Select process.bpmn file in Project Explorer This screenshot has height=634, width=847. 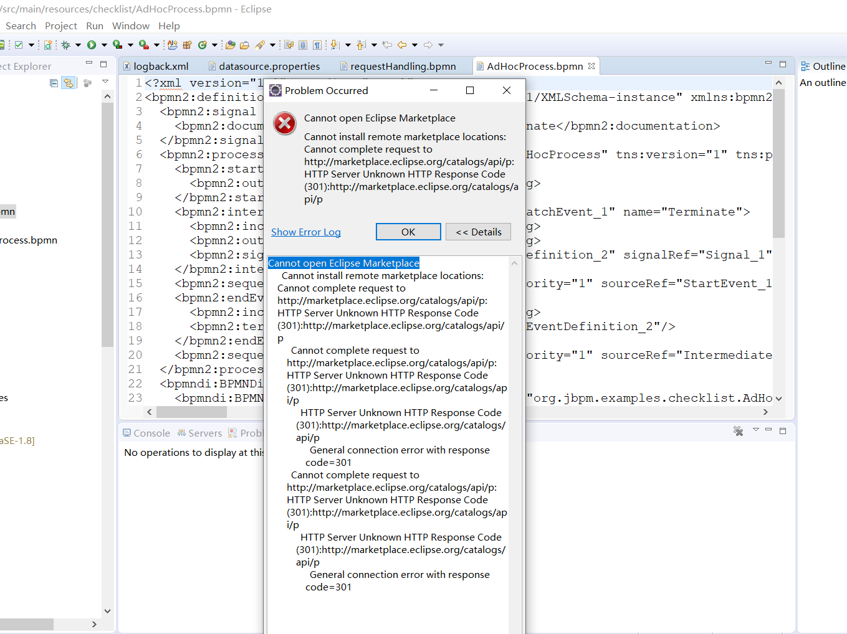tap(29, 240)
